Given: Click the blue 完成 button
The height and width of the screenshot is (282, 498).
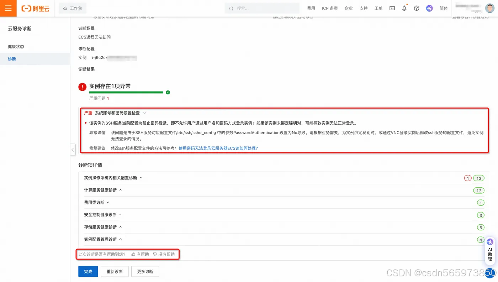Looking at the screenshot, I should [88, 271].
